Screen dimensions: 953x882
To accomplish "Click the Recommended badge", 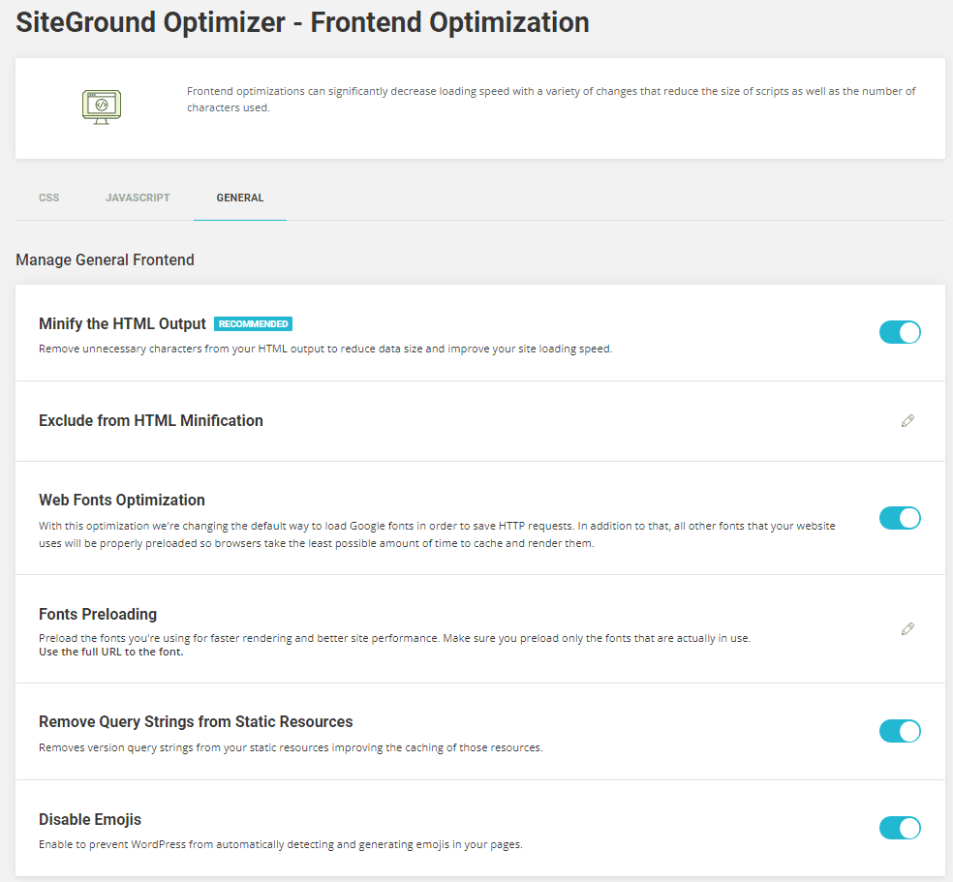I will 253,324.
